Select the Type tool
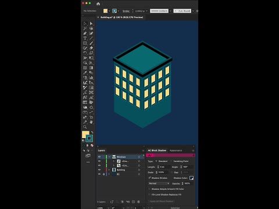 coord(85,38)
